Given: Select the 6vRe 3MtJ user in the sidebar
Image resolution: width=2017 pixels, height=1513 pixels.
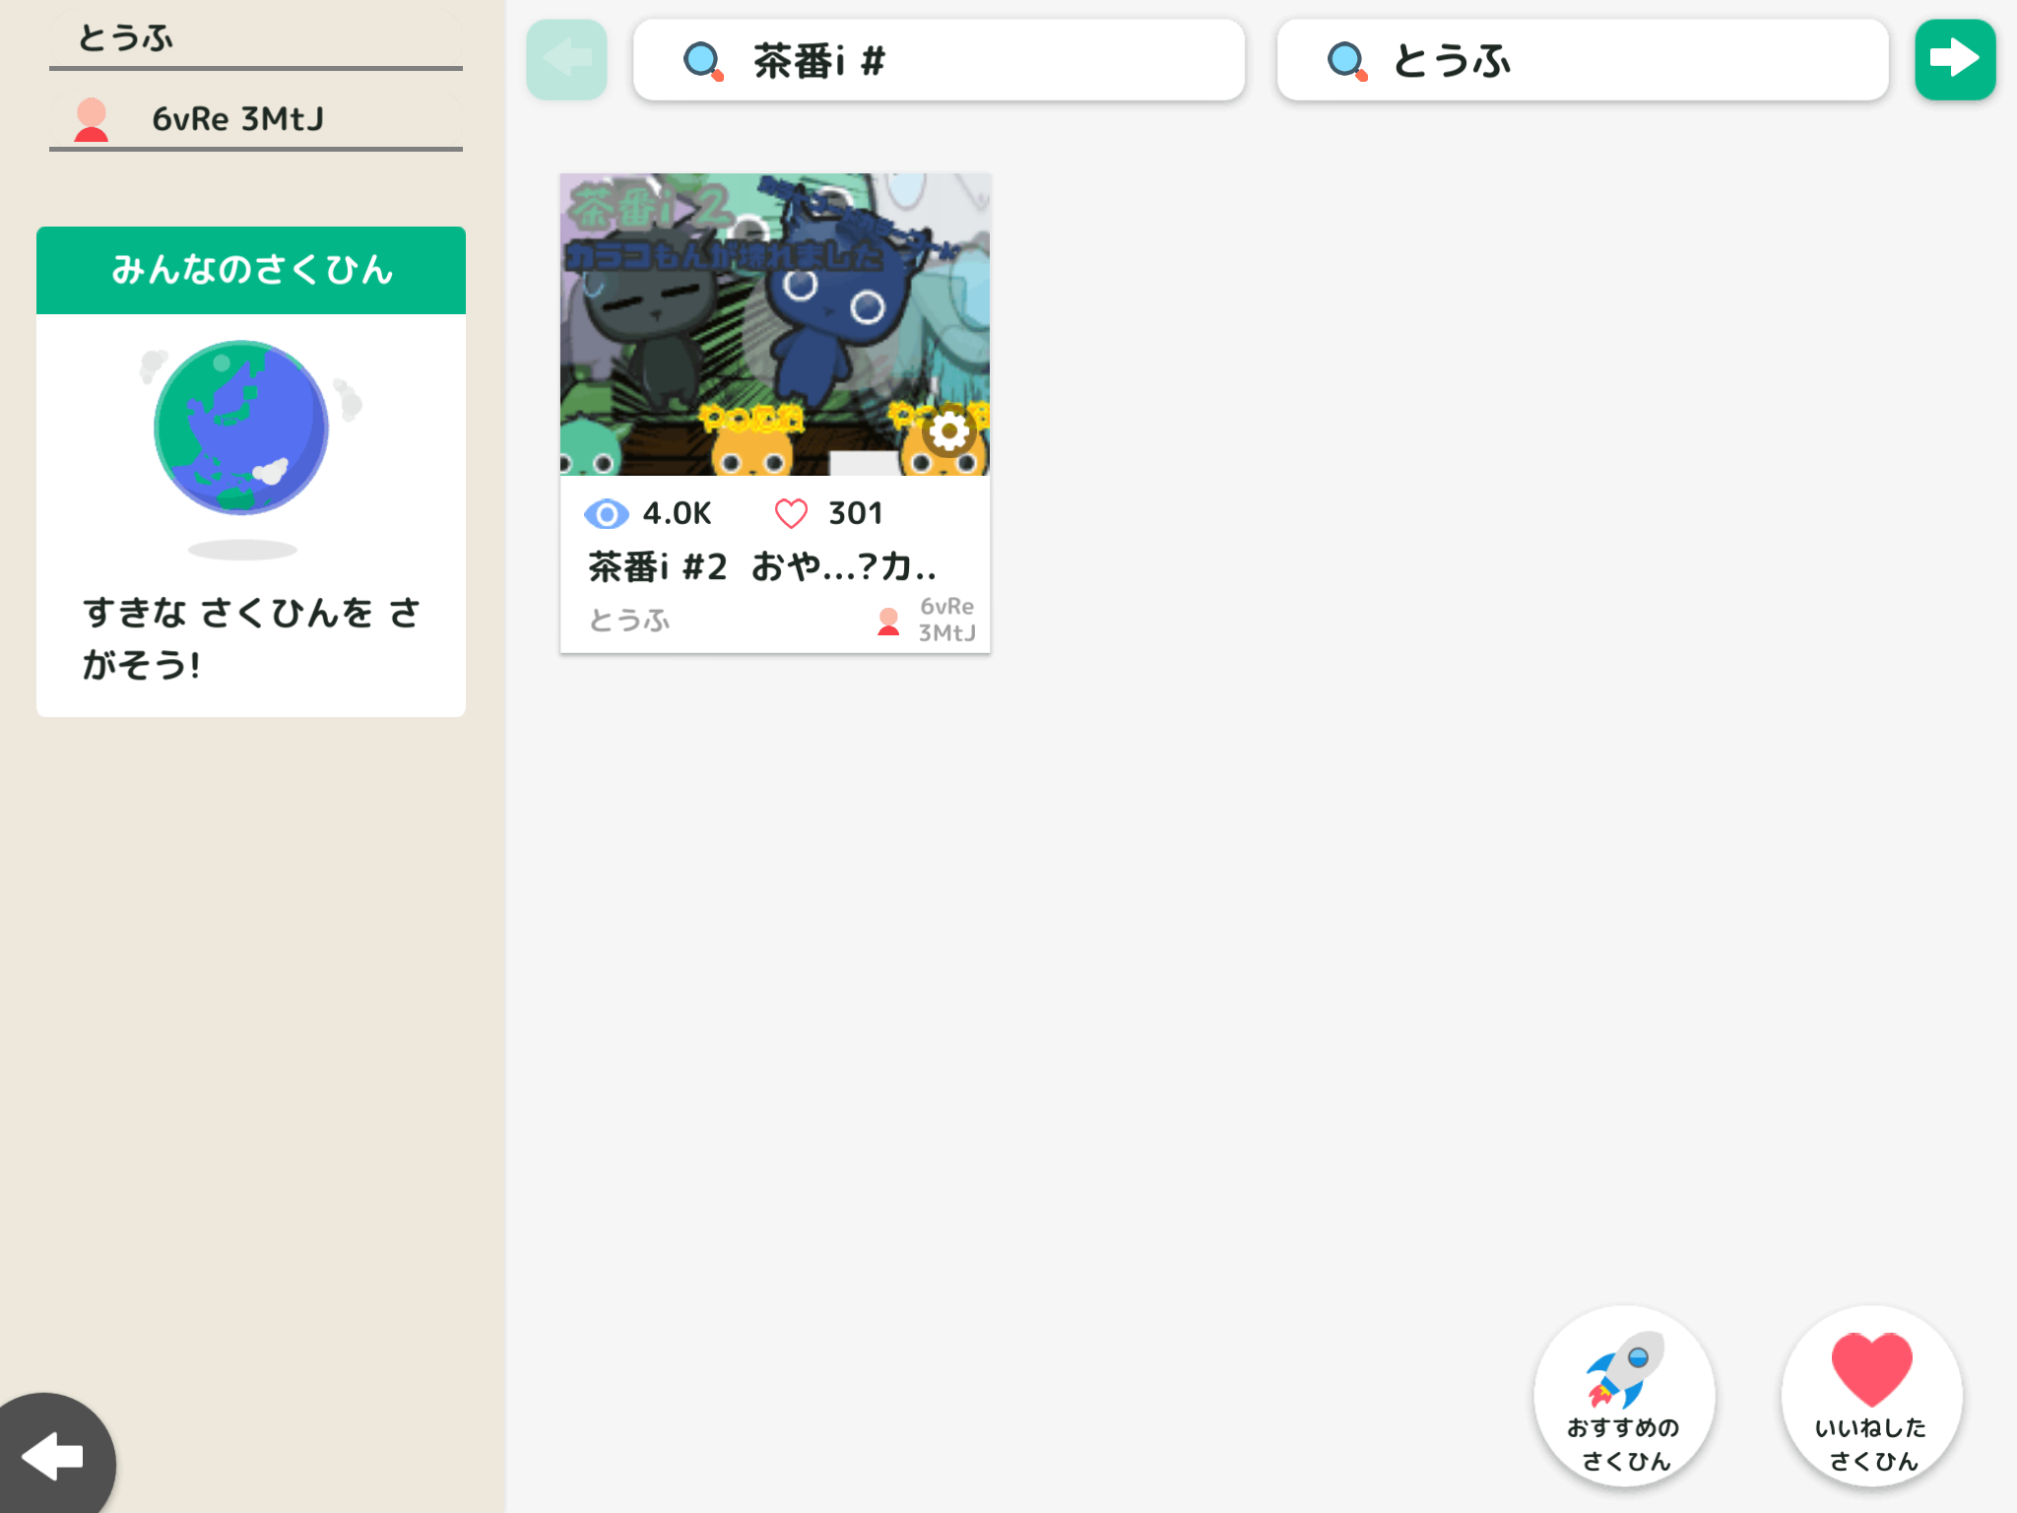Looking at the screenshot, I should click(x=236, y=119).
